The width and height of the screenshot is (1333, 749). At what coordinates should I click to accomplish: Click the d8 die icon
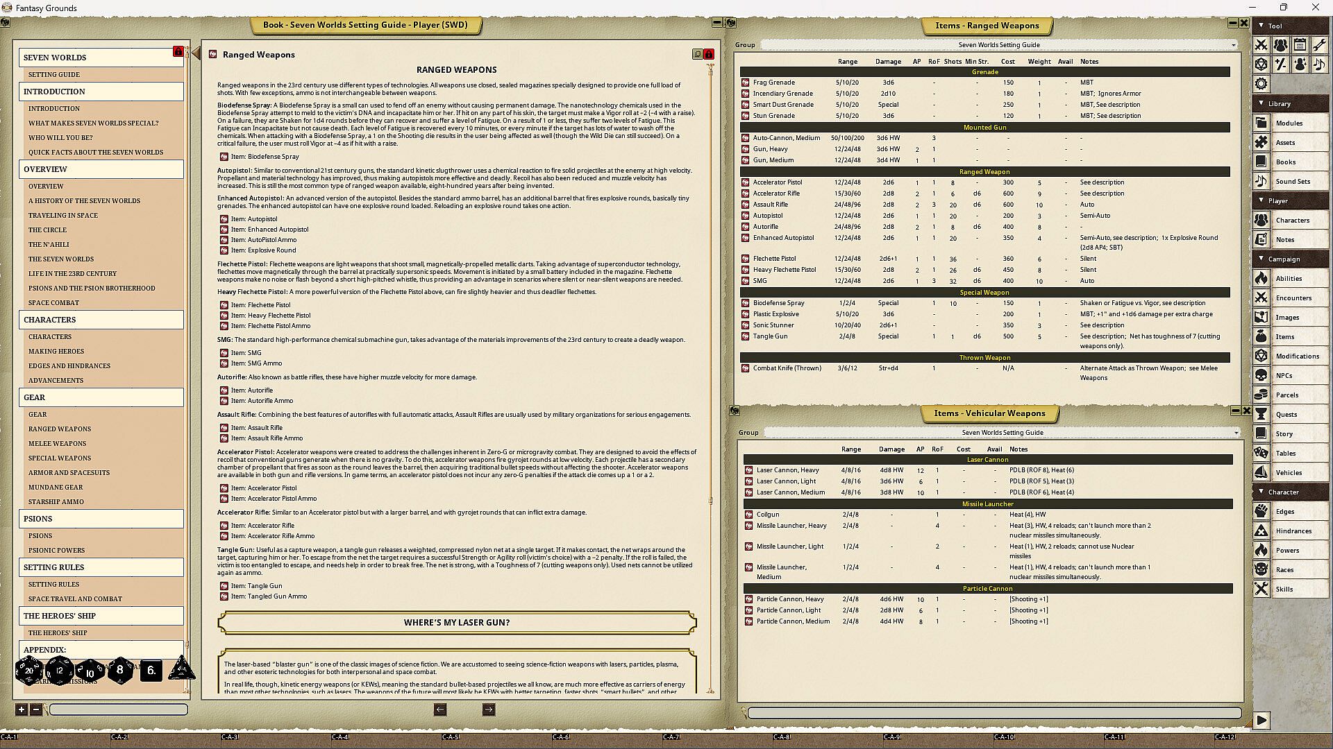pos(119,670)
